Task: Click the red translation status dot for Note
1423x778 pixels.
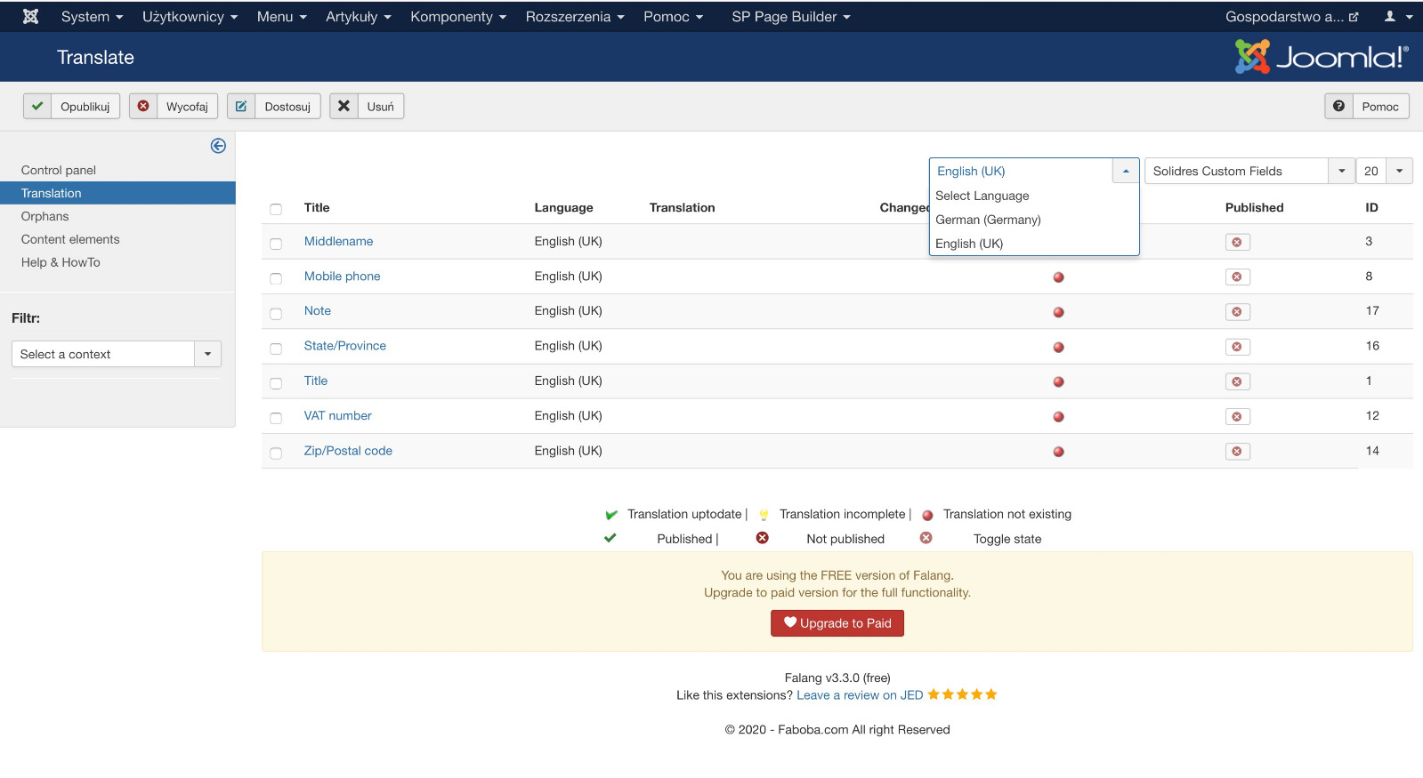Action: [x=1058, y=312]
